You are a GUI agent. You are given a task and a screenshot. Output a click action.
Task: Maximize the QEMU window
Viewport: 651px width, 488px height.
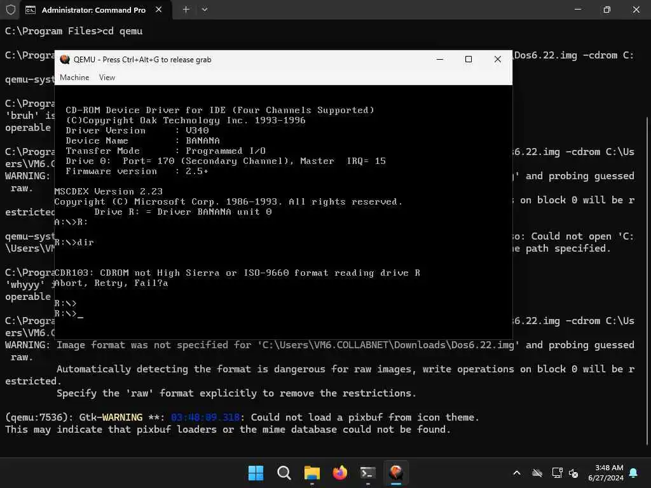pyautogui.click(x=469, y=59)
